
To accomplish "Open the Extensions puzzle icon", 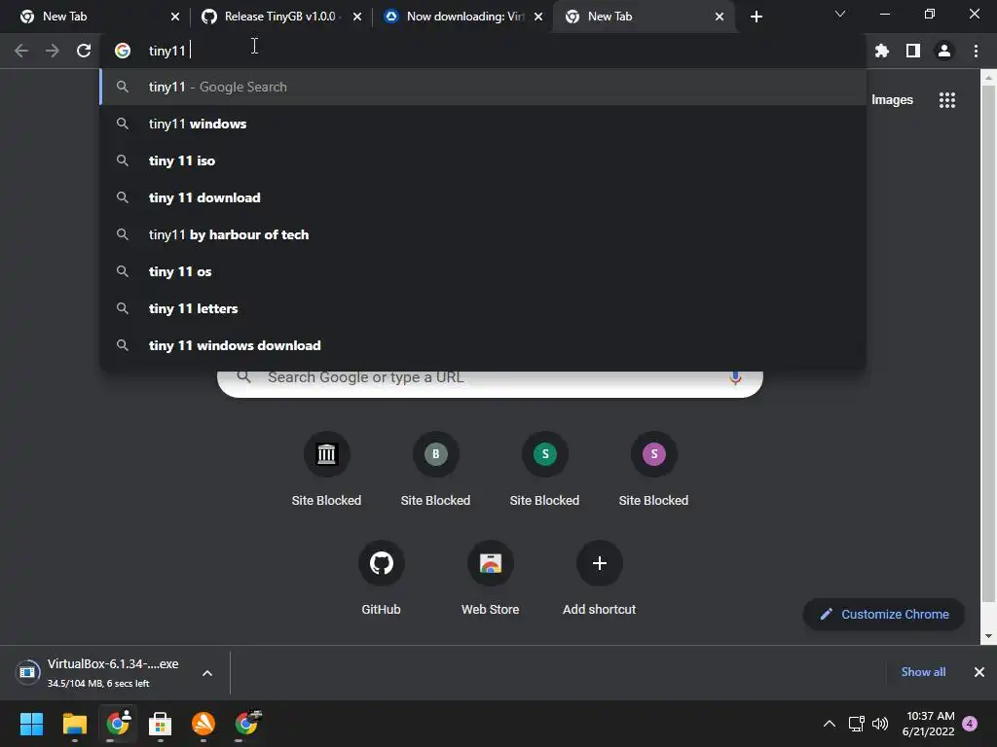I will [x=882, y=51].
